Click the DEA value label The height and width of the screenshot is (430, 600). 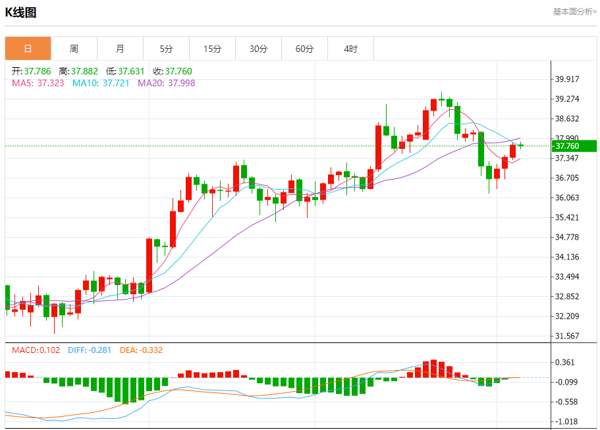click(x=141, y=350)
